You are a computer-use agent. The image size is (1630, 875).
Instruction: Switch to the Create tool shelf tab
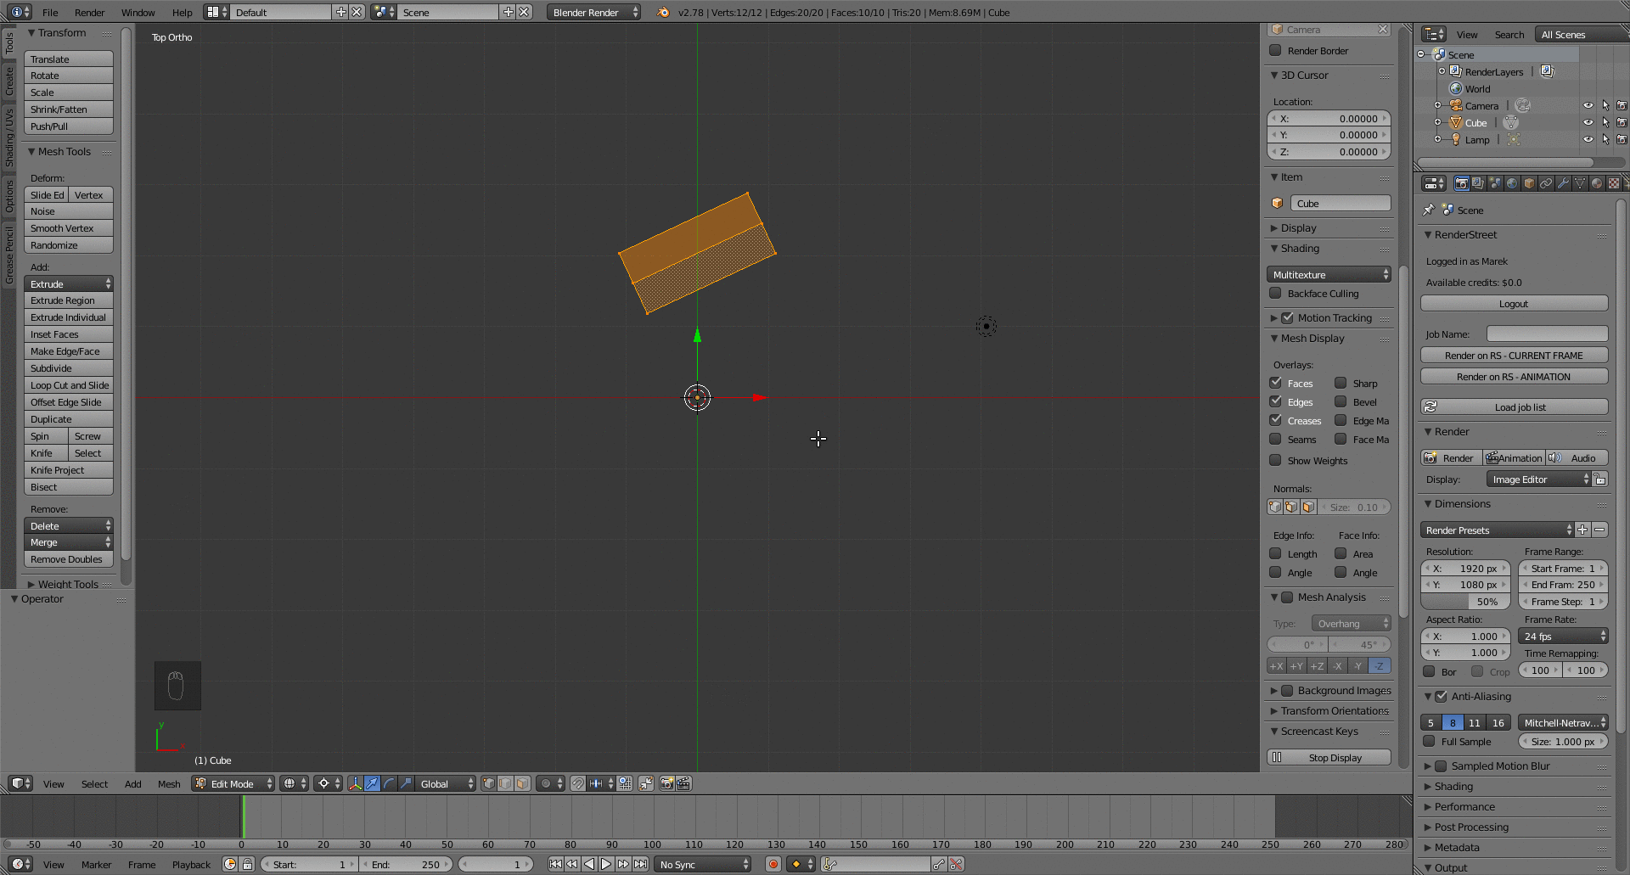(x=8, y=81)
